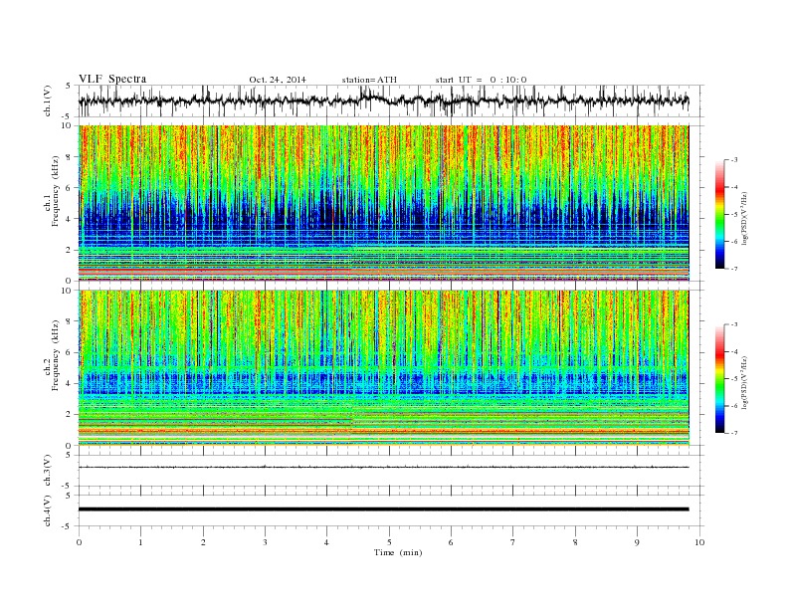
Task: Click the "2" kHz tick on ch.2 frequency axis
Action: pyautogui.click(x=70, y=415)
